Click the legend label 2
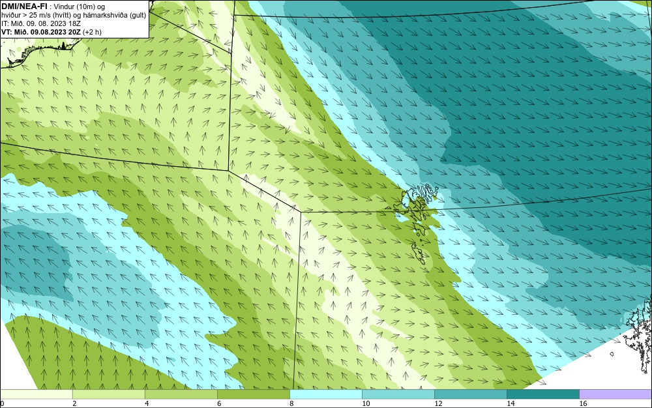The width and height of the screenshot is (652, 408). click(74, 403)
